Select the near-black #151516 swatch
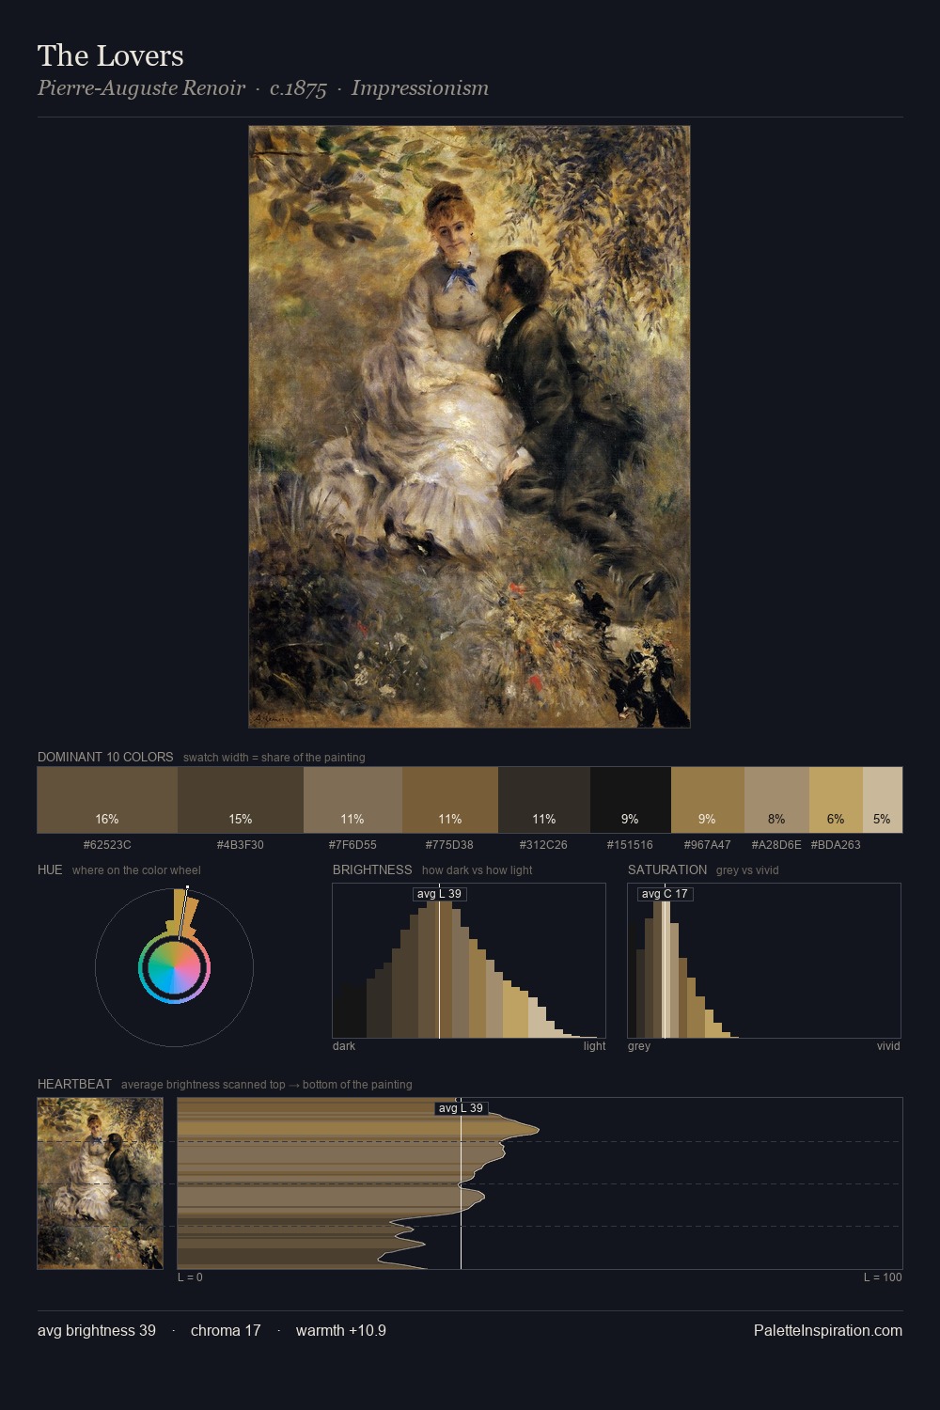 pos(631,800)
